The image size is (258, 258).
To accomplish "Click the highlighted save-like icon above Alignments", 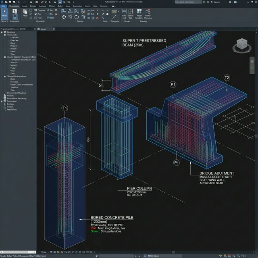I will [15, 17].
